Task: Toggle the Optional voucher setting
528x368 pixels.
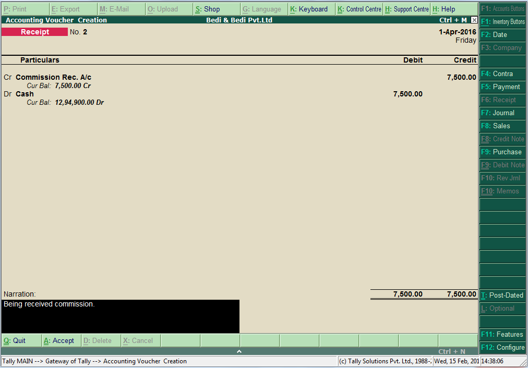Action: click(501, 308)
